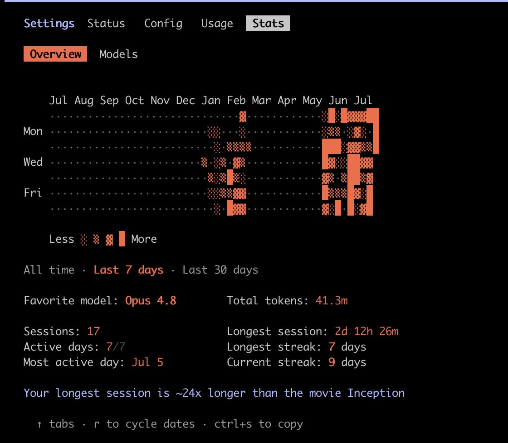
Task: Click the 'r to cycle dates' hint
Action: [144, 424]
